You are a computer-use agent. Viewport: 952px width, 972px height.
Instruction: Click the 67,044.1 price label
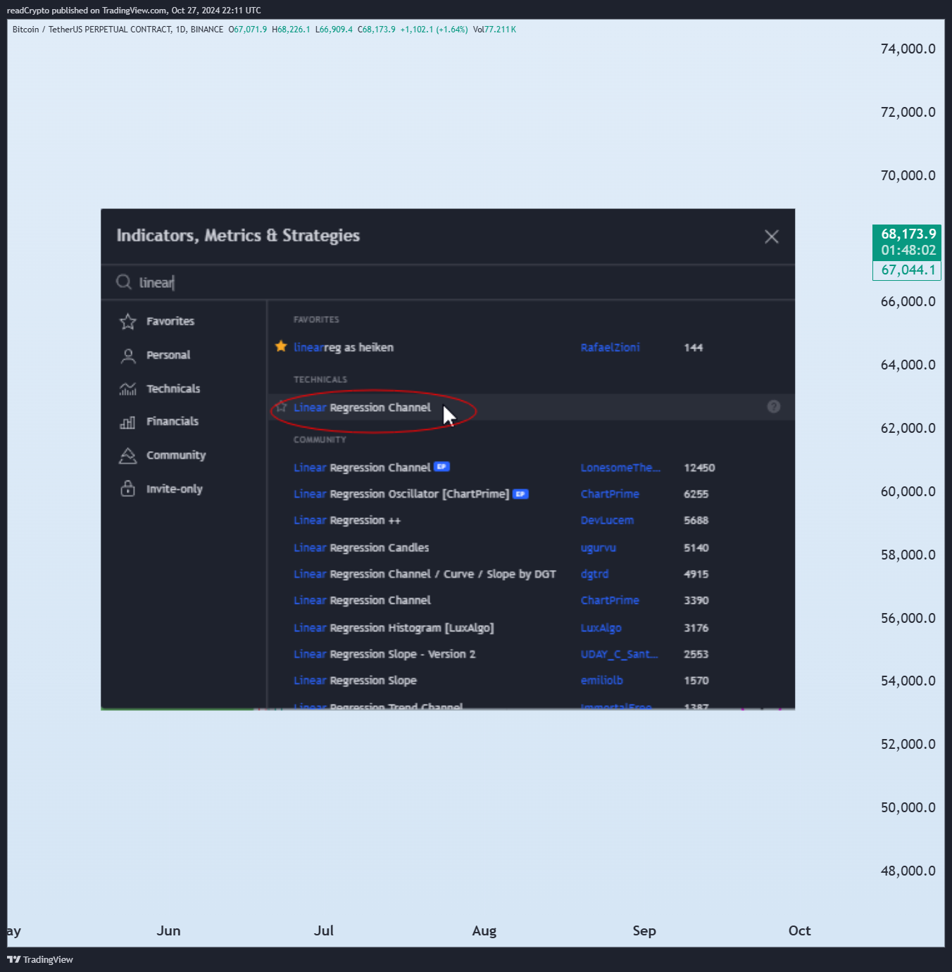(908, 270)
